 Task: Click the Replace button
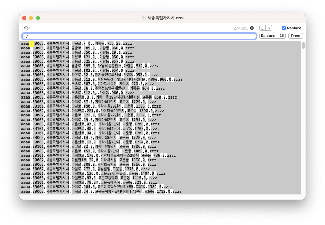point(268,36)
